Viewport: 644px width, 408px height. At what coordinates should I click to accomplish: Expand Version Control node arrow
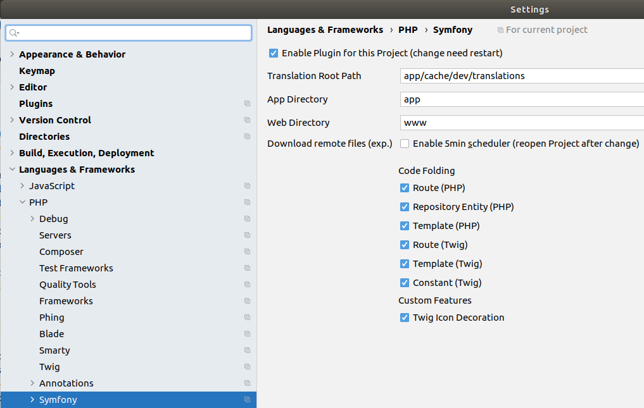(12, 120)
